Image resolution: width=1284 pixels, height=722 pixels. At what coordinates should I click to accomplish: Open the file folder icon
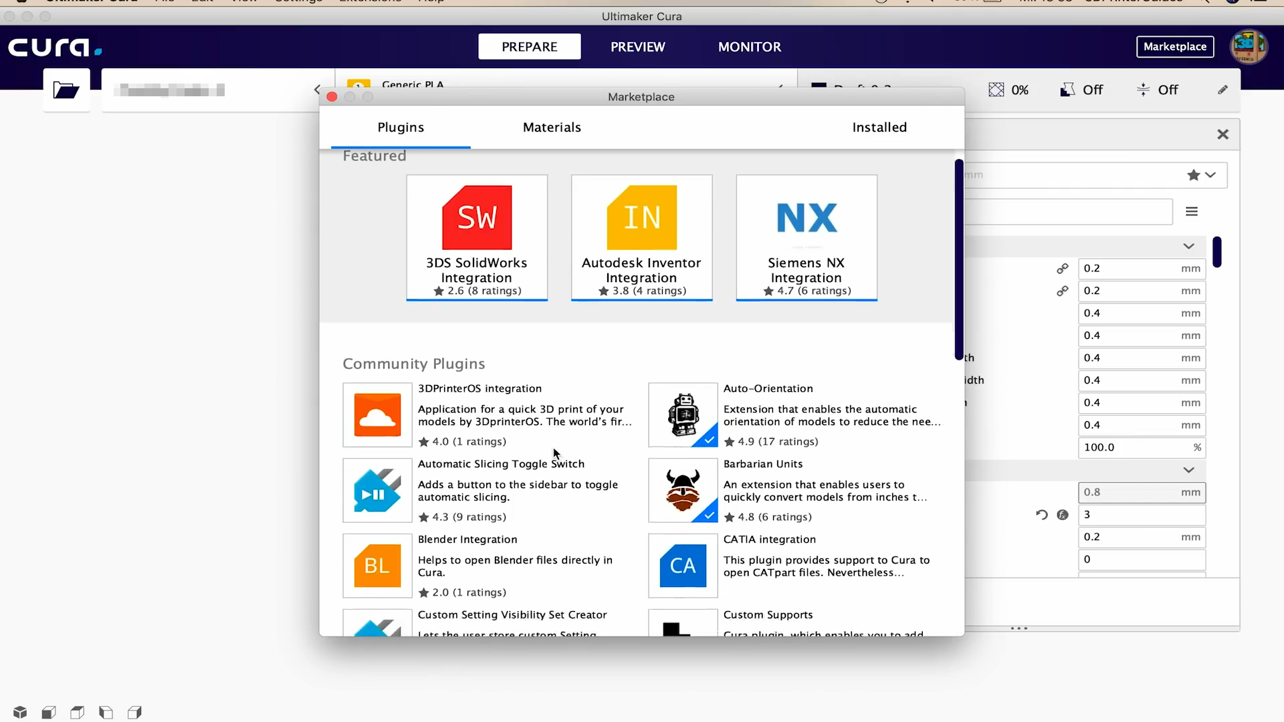point(66,90)
